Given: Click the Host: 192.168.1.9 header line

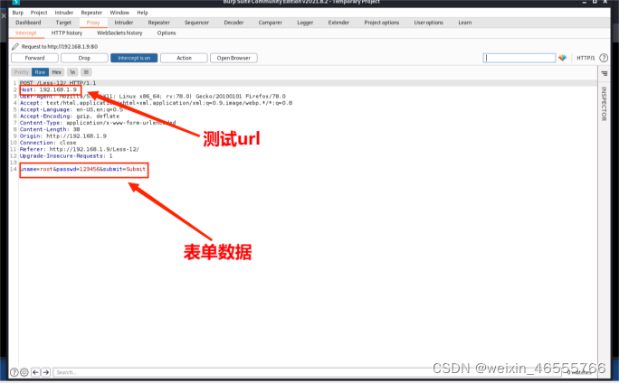Looking at the screenshot, I should click(x=49, y=89).
